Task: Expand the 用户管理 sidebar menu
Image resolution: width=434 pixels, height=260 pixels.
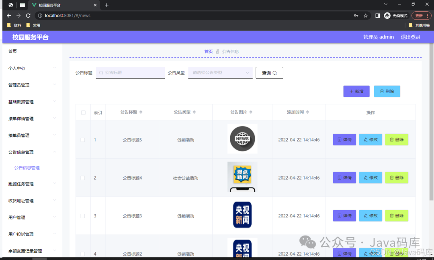Action: pos(31,217)
